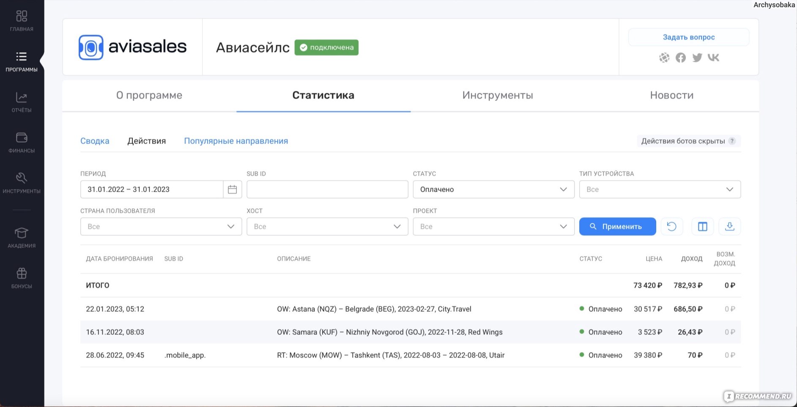This screenshot has height=407, width=797.
Task: Switch to the Статистика tab
Action: (323, 95)
